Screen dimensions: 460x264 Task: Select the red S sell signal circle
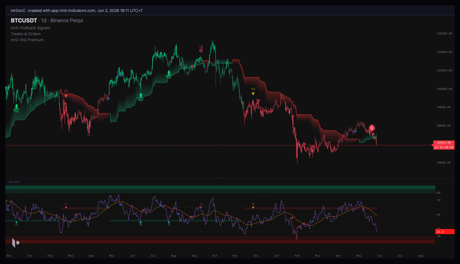pyautogui.click(x=372, y=128)
